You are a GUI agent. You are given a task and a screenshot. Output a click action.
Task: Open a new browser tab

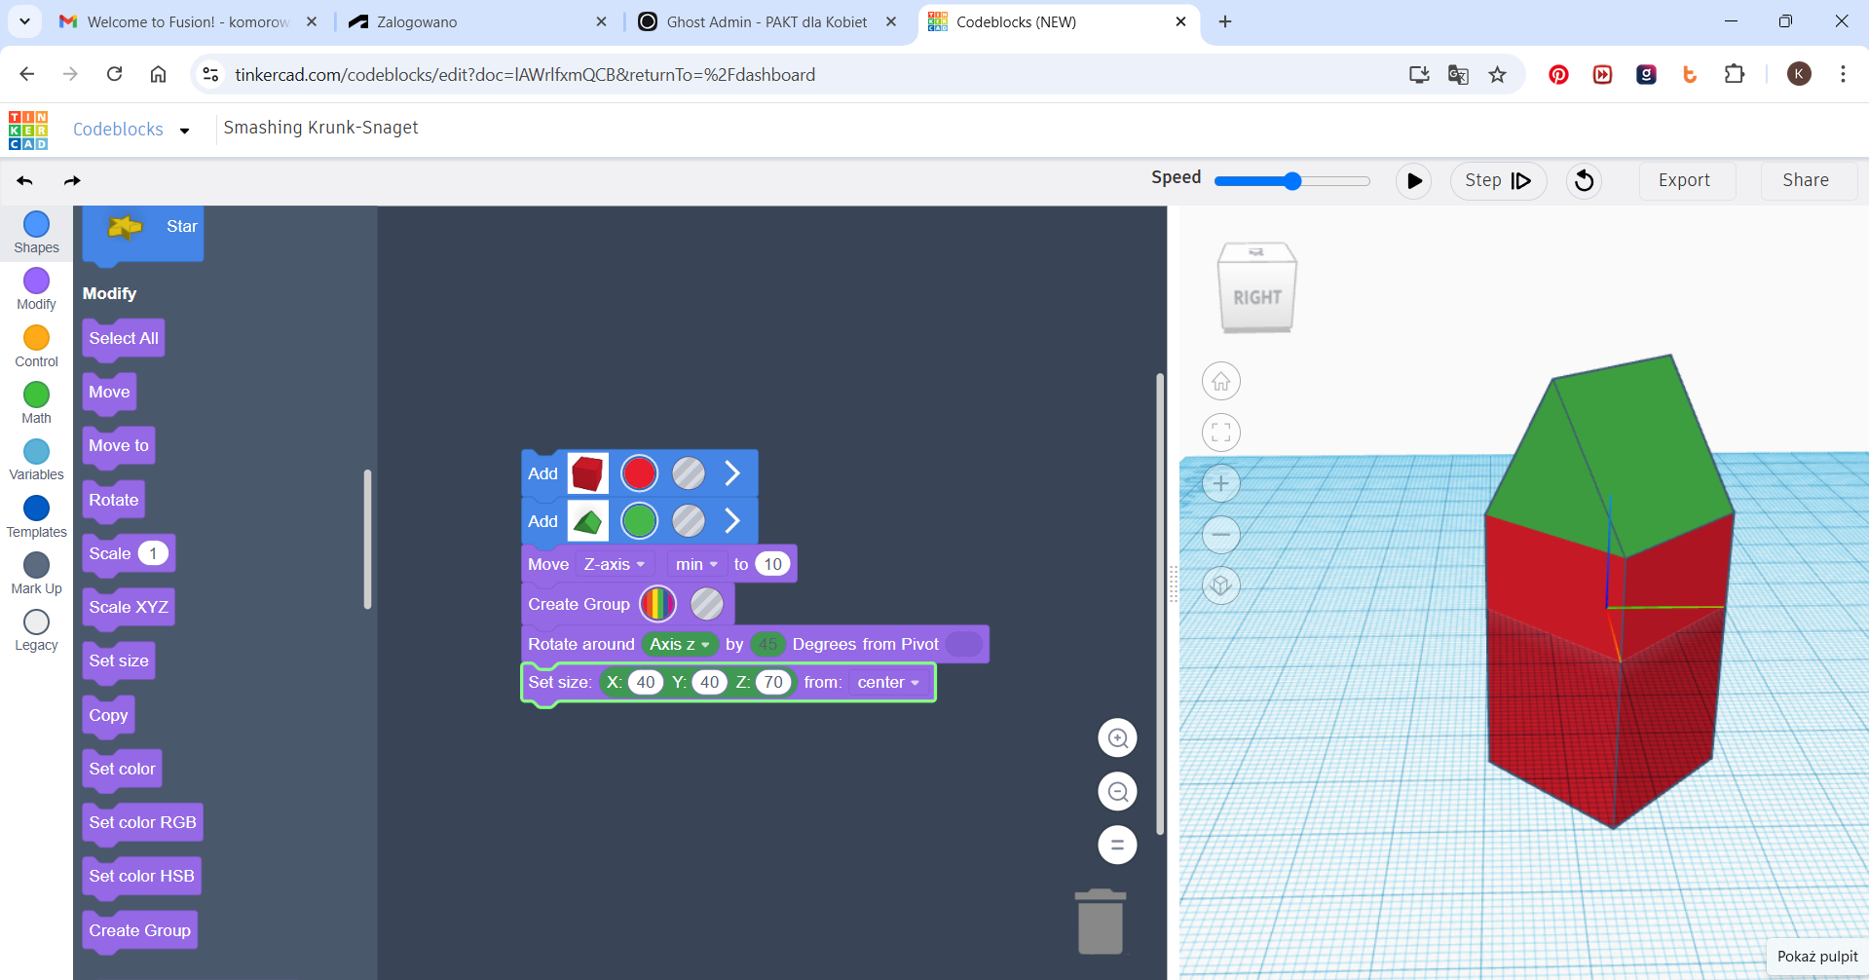pyautogui.click(x=1225, y=21)
